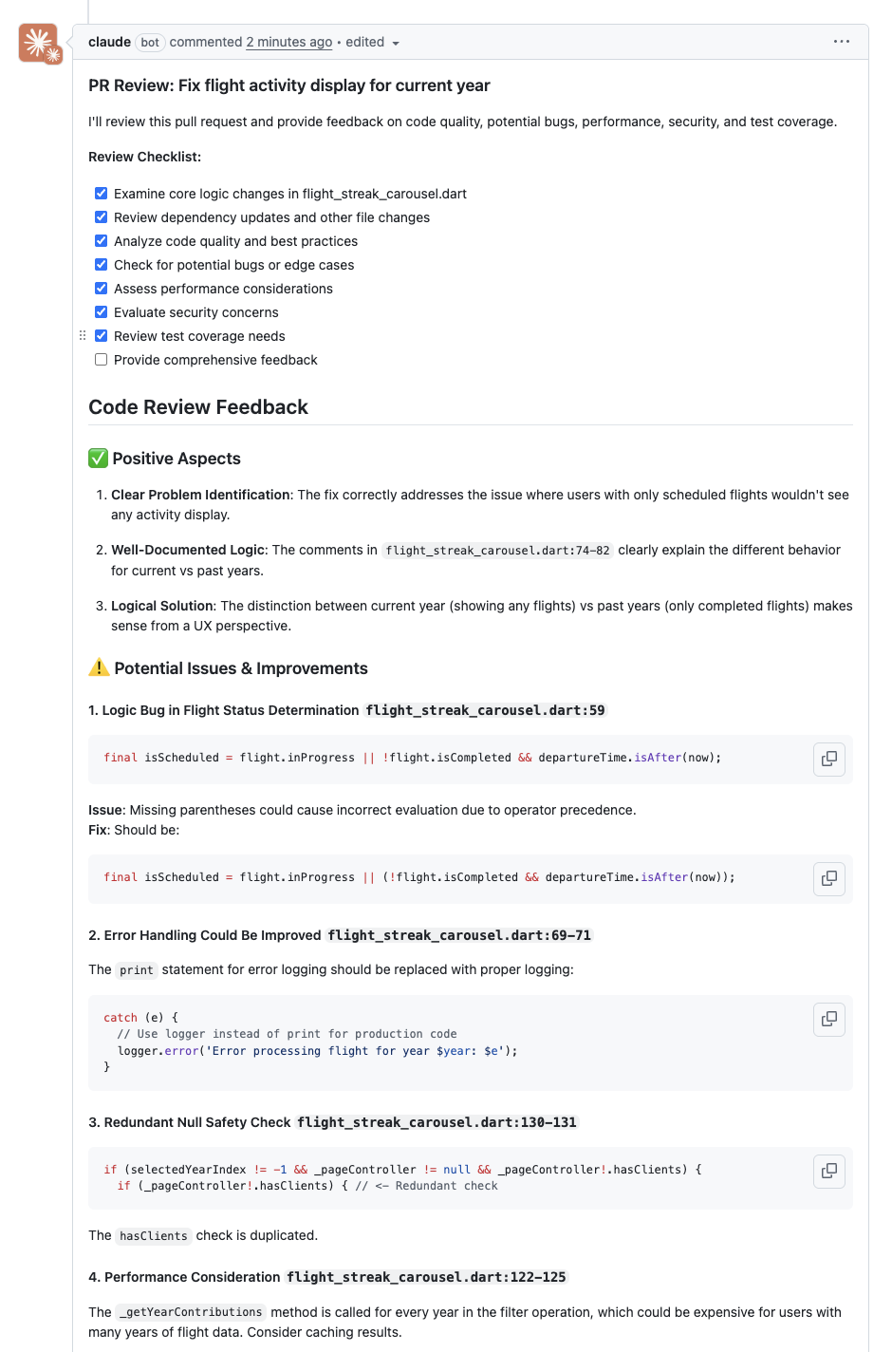Image resolution: width=892 pixels, height=1352 pixels.
Task: Click the 'Potential Issues & Improvements' heading
Action: pos(240,668)
